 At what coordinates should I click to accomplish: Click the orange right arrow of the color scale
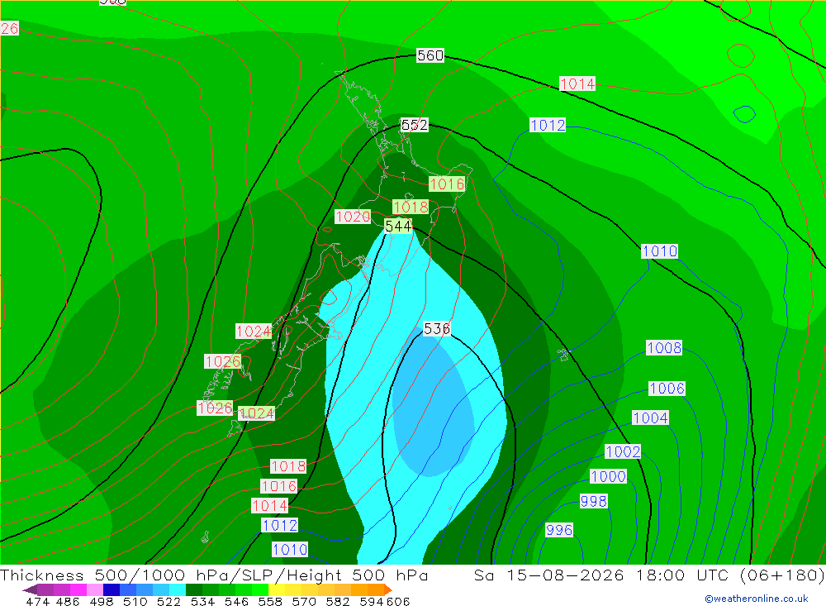point(388,589)
